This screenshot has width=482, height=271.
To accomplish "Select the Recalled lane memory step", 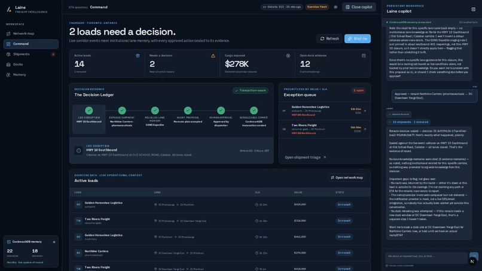I will (155, 117).
